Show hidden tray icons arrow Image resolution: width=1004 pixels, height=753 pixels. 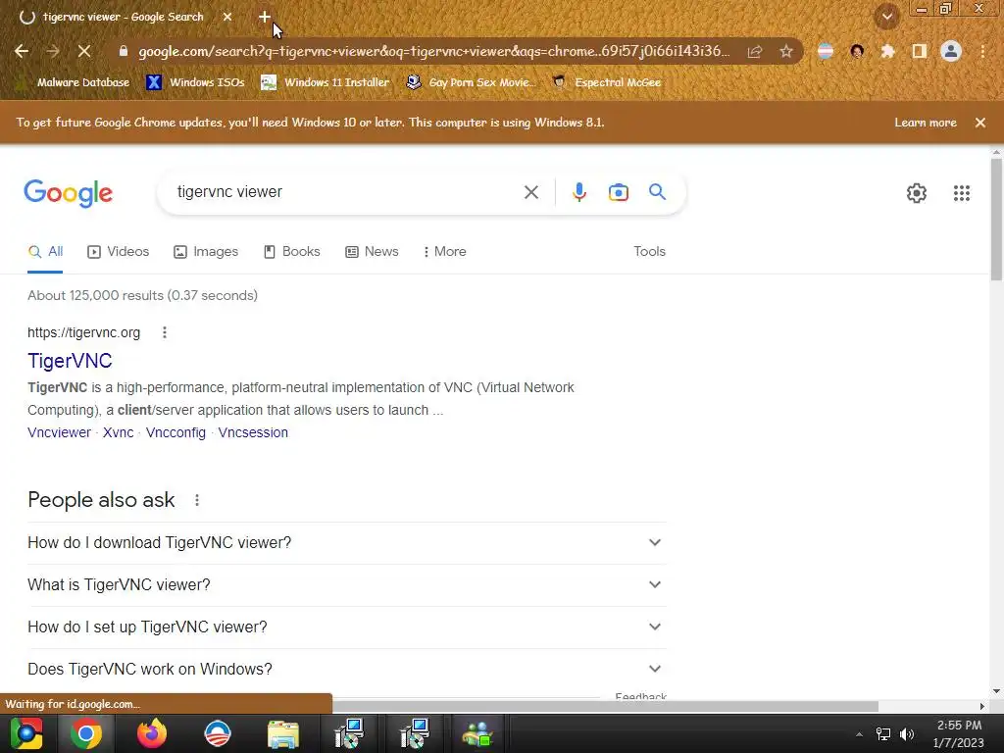(x=859, y=734)
